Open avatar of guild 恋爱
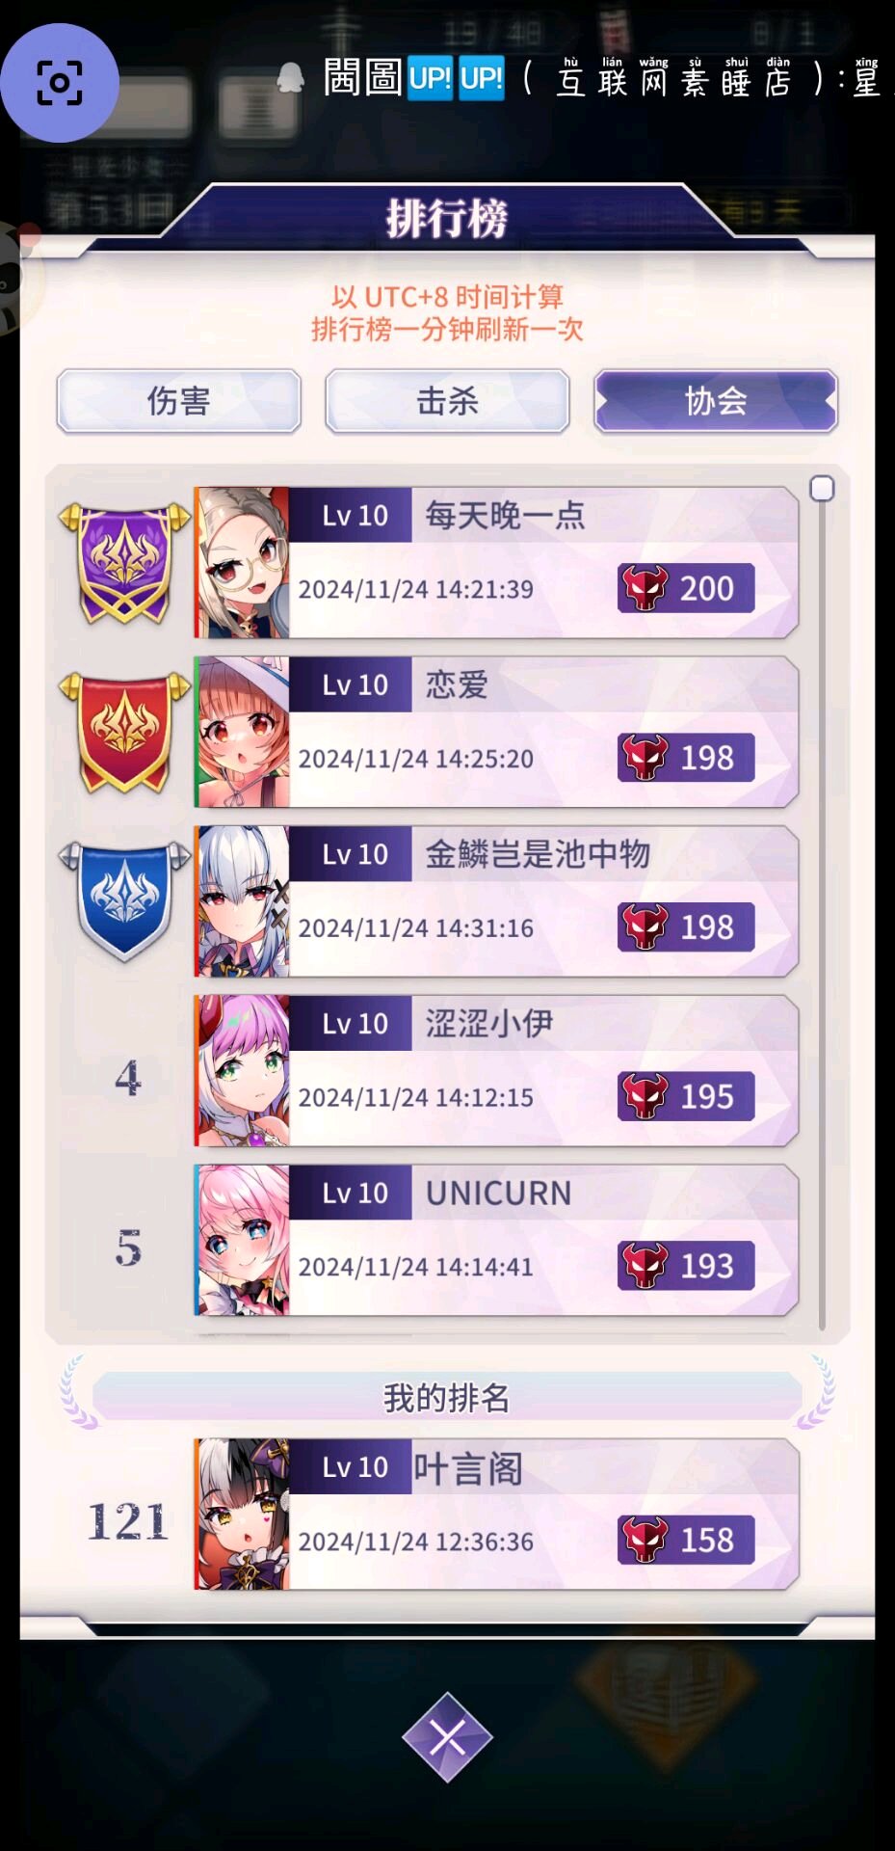This screenshot has height=1851, width=895. coord(243,733)
